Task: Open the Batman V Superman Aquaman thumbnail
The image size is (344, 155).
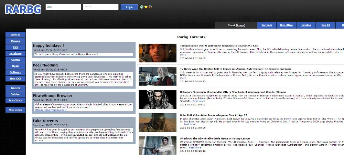Action: point(158,99)
